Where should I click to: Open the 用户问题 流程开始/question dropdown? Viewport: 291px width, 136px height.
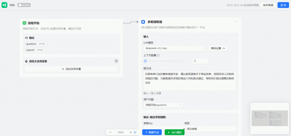pyautogui.click(x=163, y=105)
